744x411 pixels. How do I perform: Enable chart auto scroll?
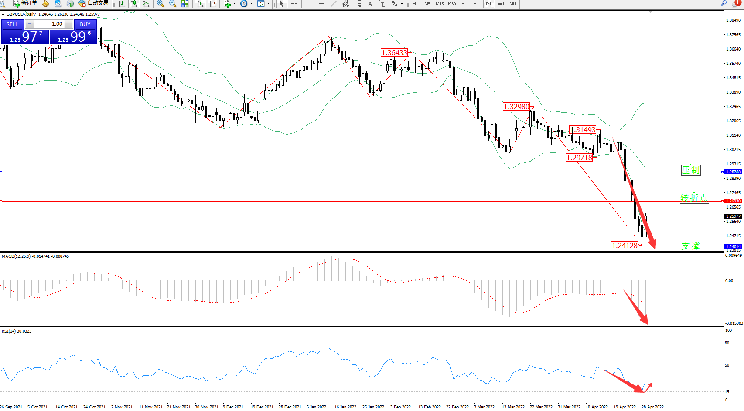(200, 3)
